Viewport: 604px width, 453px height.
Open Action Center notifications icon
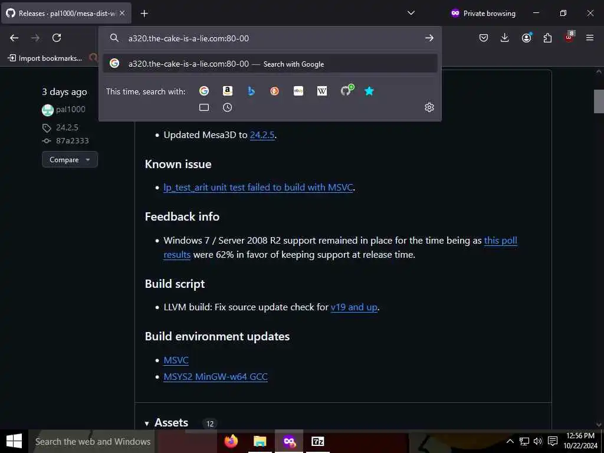click(553, 441)
